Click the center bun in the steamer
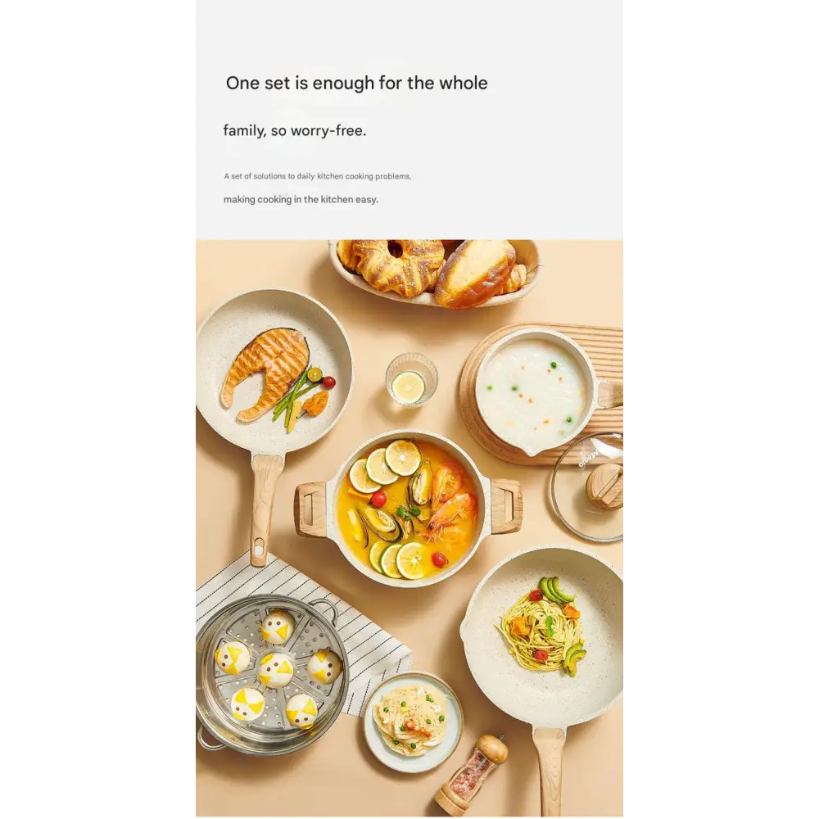Viewport: 819px width, 819px height. coord(275,667)
